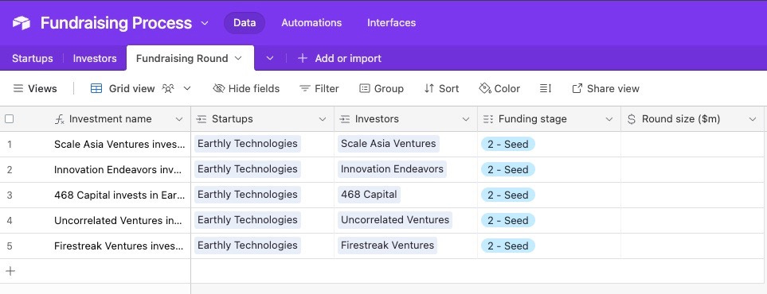This screenshot has width=767, height=294.
Task: Add a new row with the plus icon
Action: tap(10, 271)
